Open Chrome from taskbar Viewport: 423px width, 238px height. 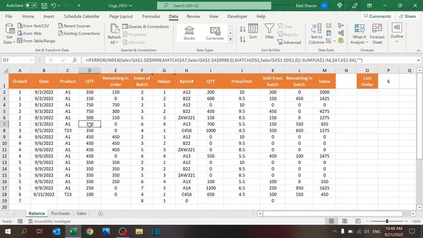coord(90,231)
